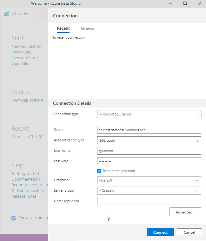Expand the Database dropdown
Viewport: 206px width, 241px height.
(x=149, y=180)
